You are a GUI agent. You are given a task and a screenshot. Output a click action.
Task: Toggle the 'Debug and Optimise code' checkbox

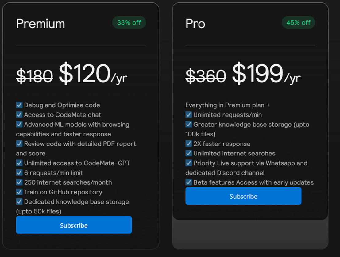click(19, 105)
